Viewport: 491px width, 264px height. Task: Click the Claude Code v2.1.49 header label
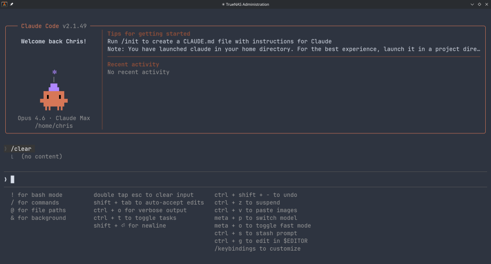click(54, 26)
